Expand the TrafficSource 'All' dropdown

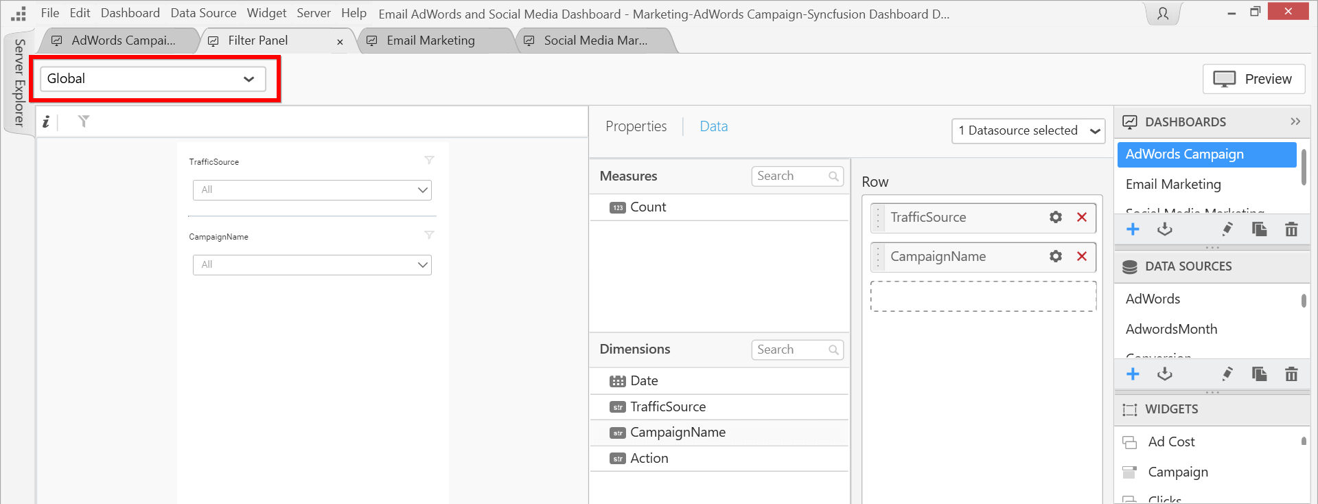coord(312,190)
